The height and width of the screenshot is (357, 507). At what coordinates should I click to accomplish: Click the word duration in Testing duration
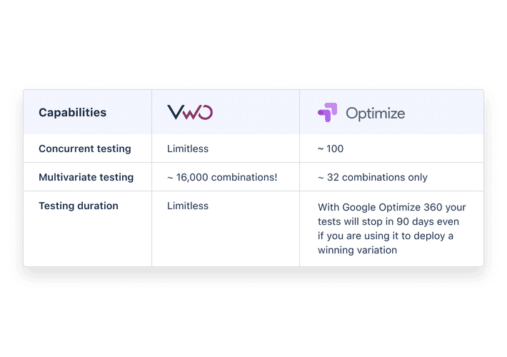click(98, 206)
